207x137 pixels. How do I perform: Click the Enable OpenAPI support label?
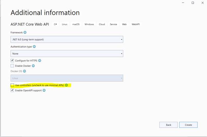[29, 90]
